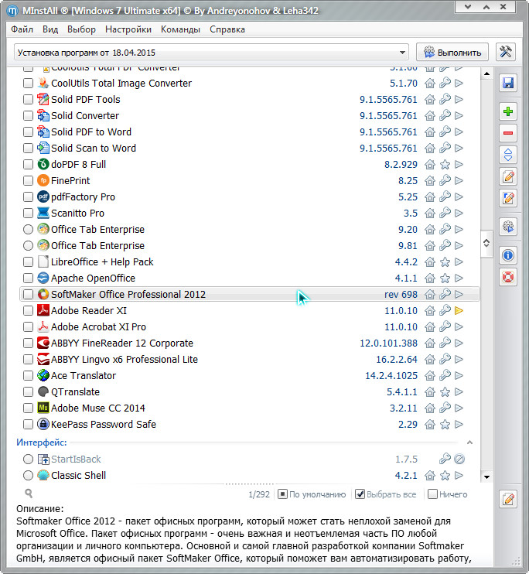This screenshot has width=529, height=574.
Task: Select the StartIsBack radio button
Action: pyautogui.click(x=28, y=459)
